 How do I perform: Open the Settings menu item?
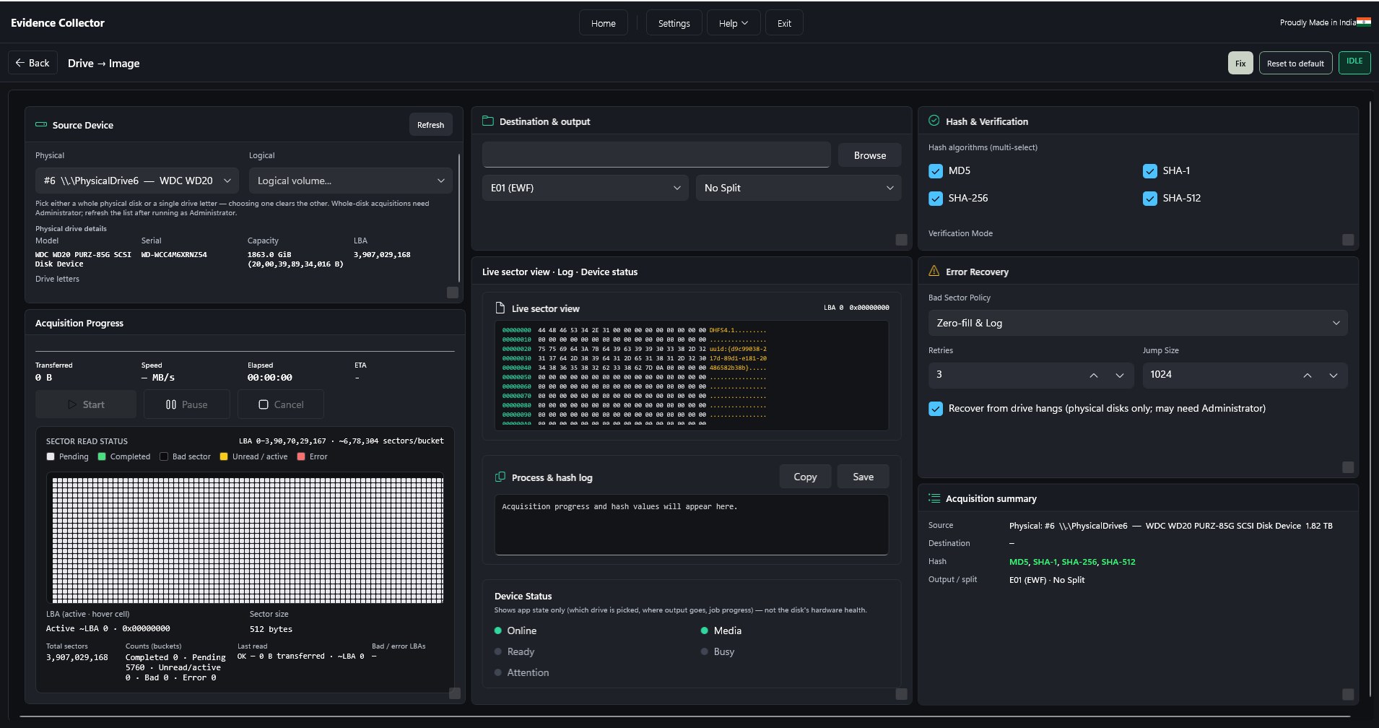pos(674,23)
